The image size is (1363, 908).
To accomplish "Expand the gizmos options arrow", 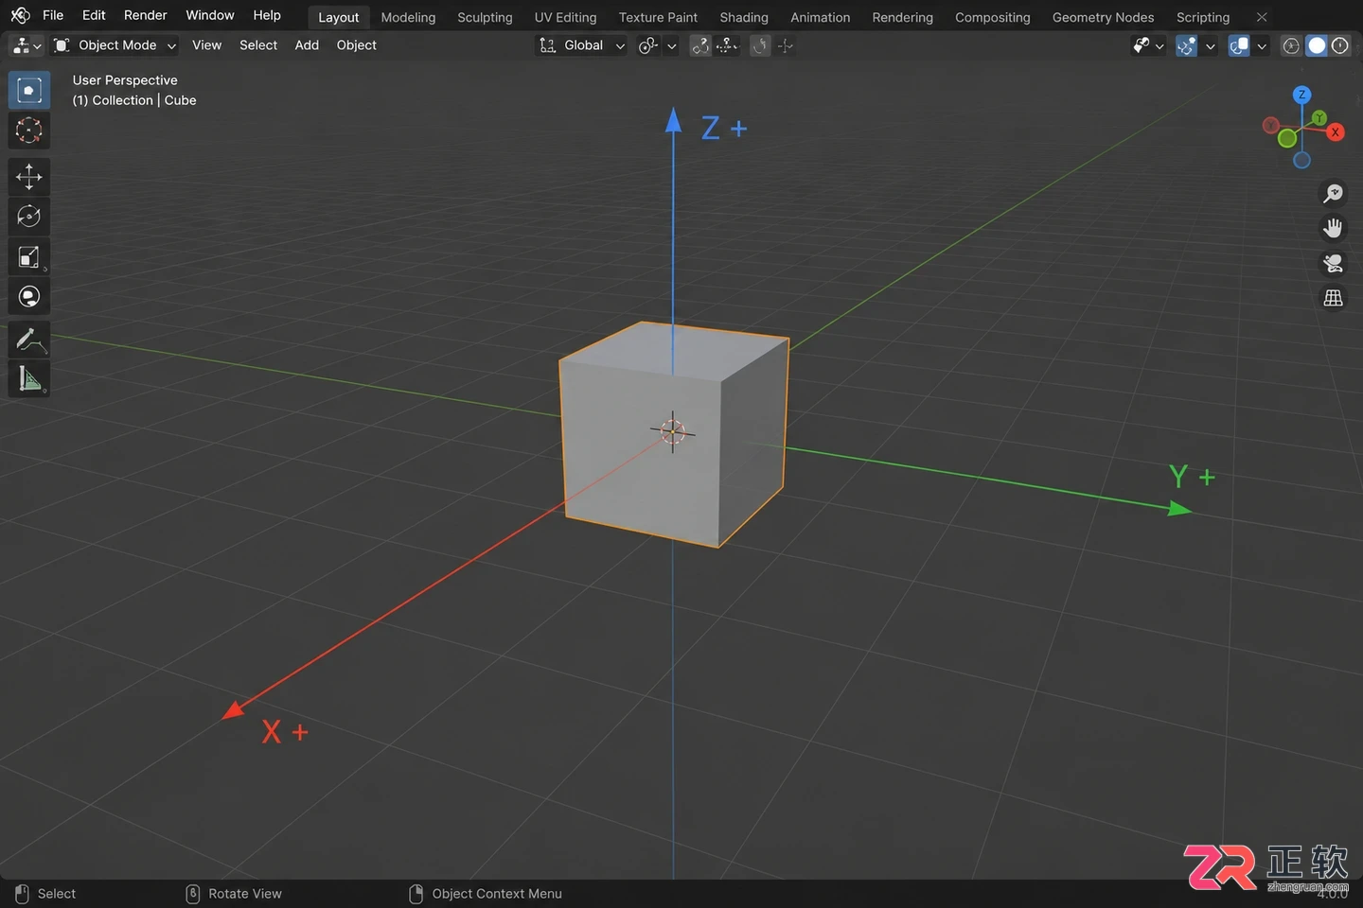I will pos(1210,45).
